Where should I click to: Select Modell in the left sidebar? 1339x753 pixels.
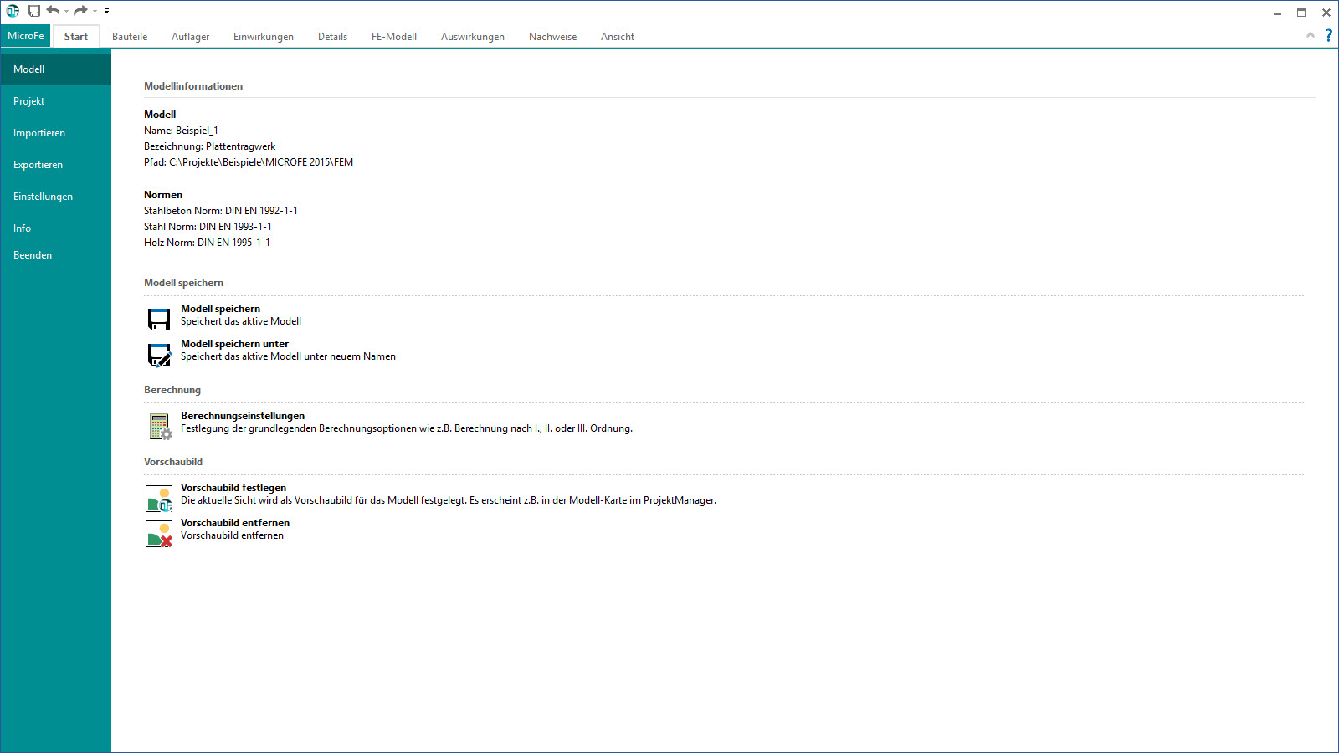(56, 69)
